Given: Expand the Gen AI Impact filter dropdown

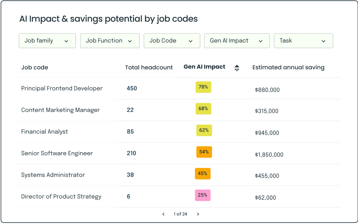Looking at the screenshot, I should 237,41.
